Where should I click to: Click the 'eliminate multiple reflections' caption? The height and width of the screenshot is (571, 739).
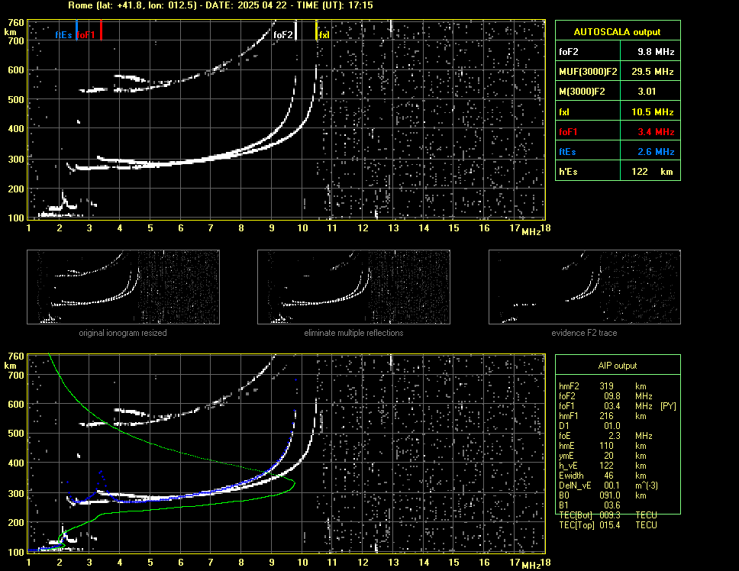pos(353,333)
